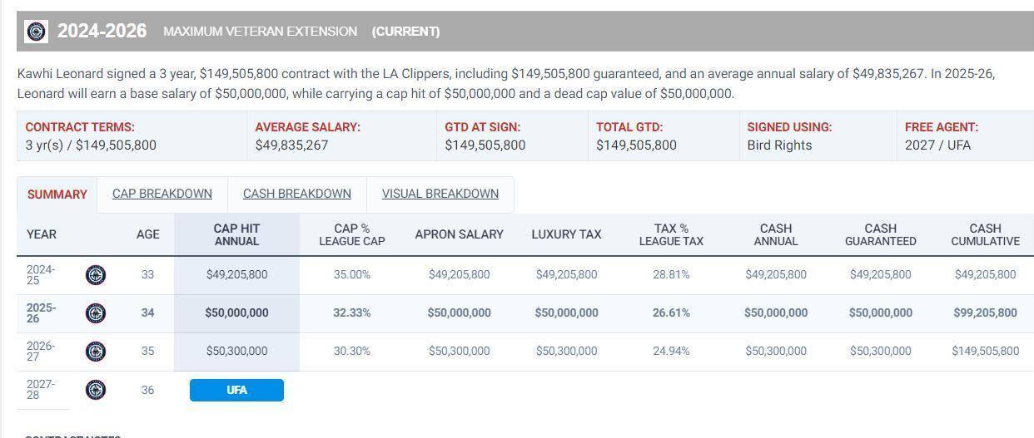Click the team logo in the 2026-27 row
Image resolution: width=1034 pixels, height=438 pixels.
(96, 352)
